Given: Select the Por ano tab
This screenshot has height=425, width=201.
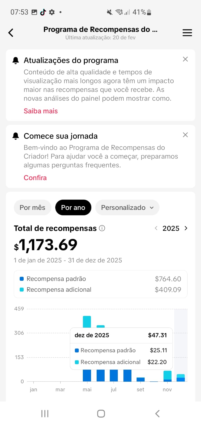Looking at the screenshot, I should click(73, 207).
